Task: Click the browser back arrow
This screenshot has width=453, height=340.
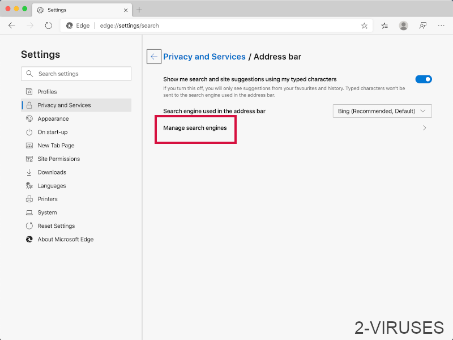Action: (x=12, y=25)
